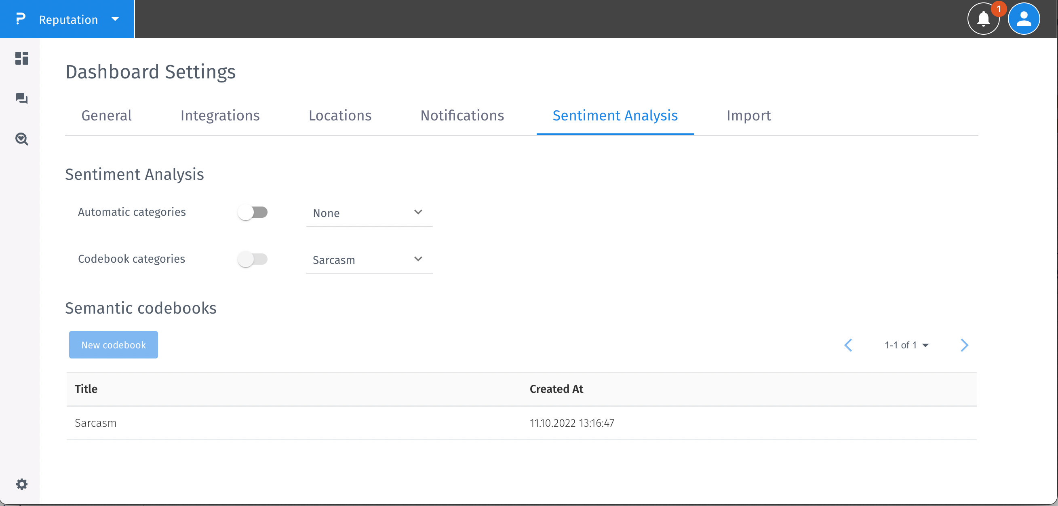Click the New codebook button
This screenshot has width=1058, height=506.
(x=113, y=345)
